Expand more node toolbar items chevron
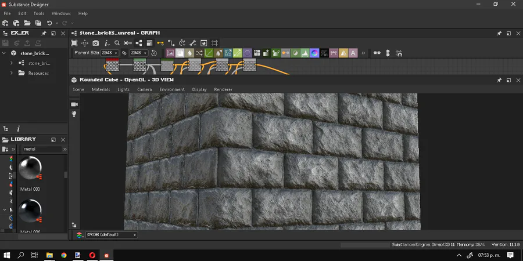The image size is (523, 261). tap(363, 53)
